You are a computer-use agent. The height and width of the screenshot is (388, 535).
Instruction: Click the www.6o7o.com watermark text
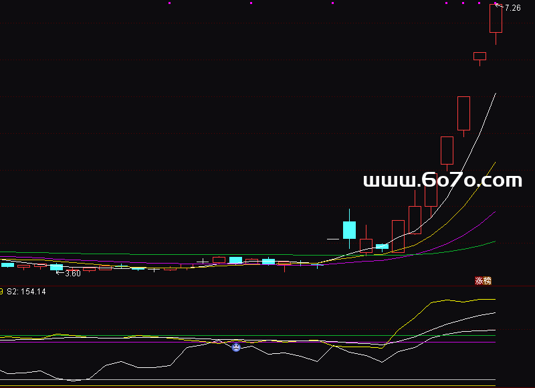tap(442, 181)
